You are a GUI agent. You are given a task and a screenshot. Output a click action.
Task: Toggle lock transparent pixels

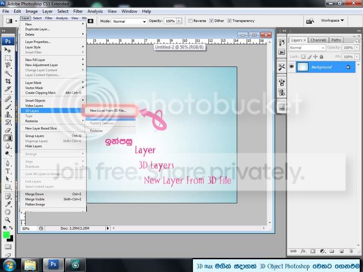tap(303, 57)
